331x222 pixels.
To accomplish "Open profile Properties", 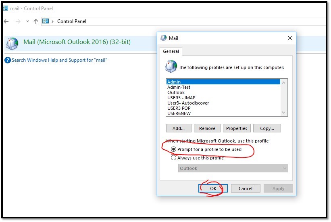I will [236, 128].
